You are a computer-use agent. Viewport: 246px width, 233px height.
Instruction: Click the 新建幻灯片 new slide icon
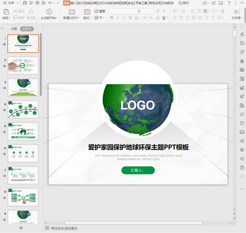click(71, 12)
